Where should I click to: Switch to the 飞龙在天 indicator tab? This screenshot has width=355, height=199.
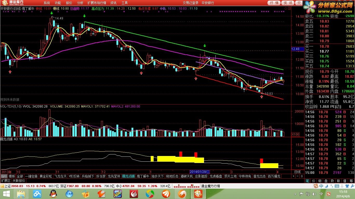click(60, 176)
